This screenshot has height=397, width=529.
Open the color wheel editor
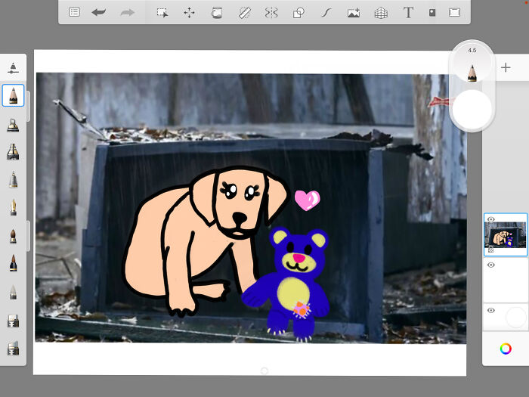(x=506, y=349)
